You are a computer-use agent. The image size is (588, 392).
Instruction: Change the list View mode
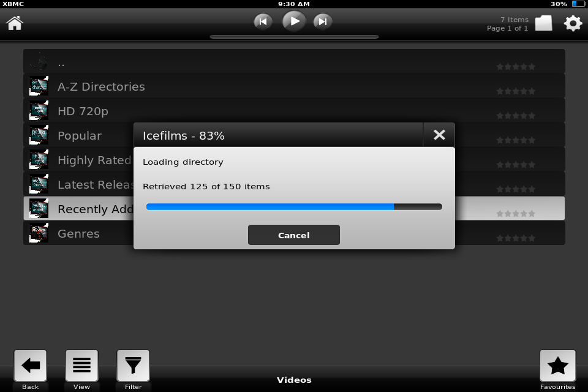pos(81,366)
